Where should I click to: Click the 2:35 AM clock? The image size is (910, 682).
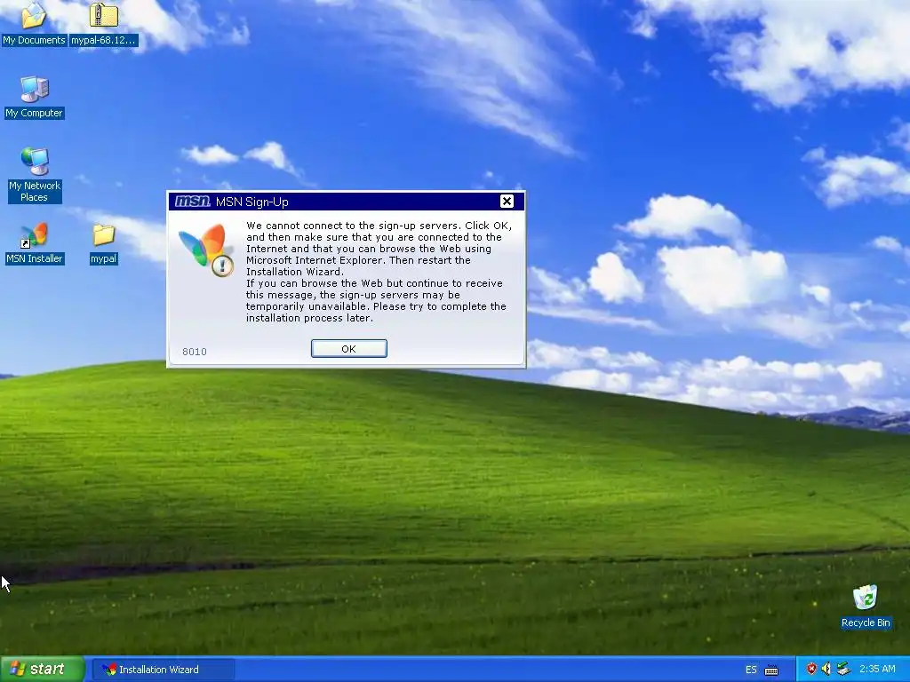[877, 670]
